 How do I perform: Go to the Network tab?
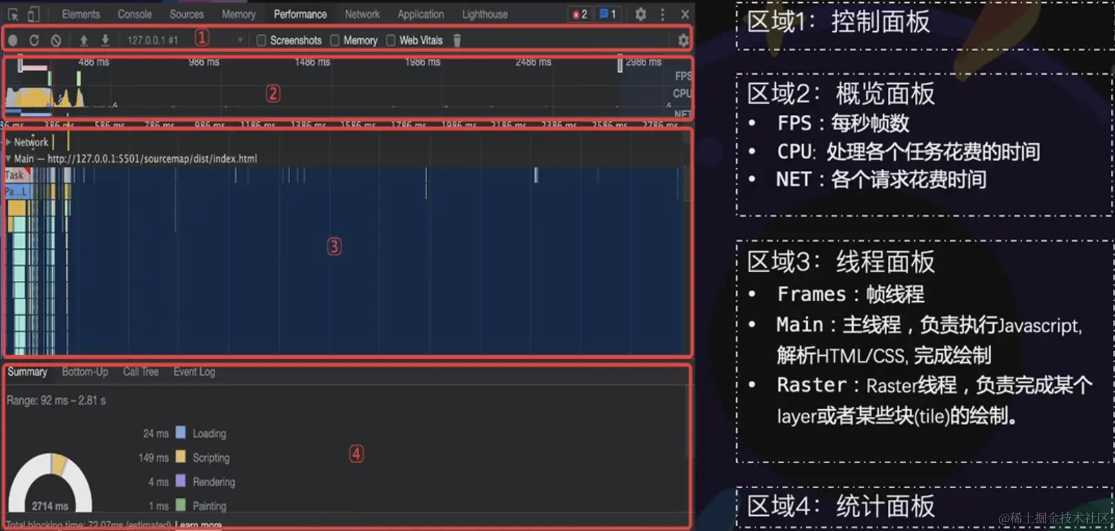[362, 14]
